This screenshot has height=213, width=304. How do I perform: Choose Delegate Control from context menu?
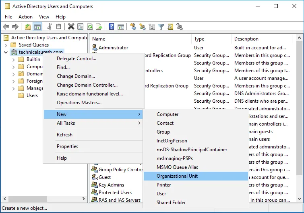click(93, 59)
